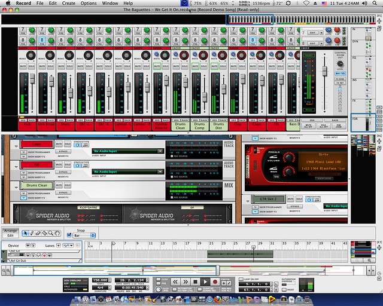This screenshot has height=306, width=383.
Task: Expand Show Programmer on Claps device
Action: (23, 152)
